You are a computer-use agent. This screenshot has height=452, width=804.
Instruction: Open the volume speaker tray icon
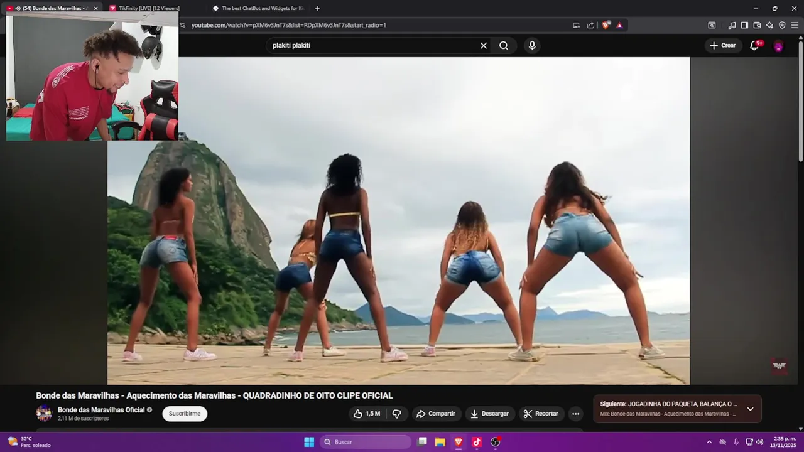pos(759,442)
